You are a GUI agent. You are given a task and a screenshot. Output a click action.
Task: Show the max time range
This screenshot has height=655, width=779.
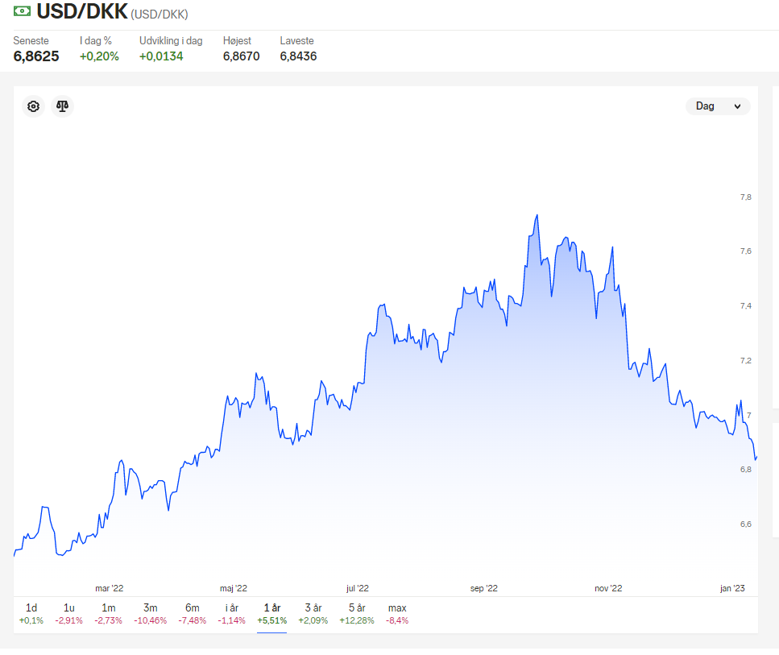397,614
